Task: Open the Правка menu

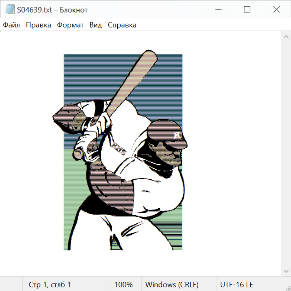Action: click(x=38, y=25)
